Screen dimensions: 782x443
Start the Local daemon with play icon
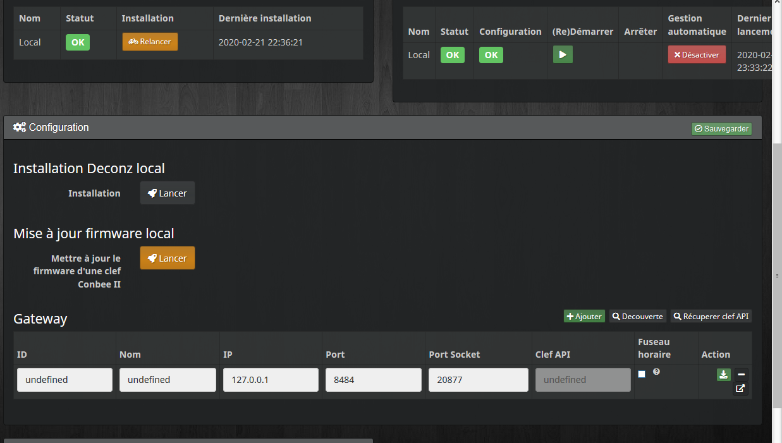point(563,54)
